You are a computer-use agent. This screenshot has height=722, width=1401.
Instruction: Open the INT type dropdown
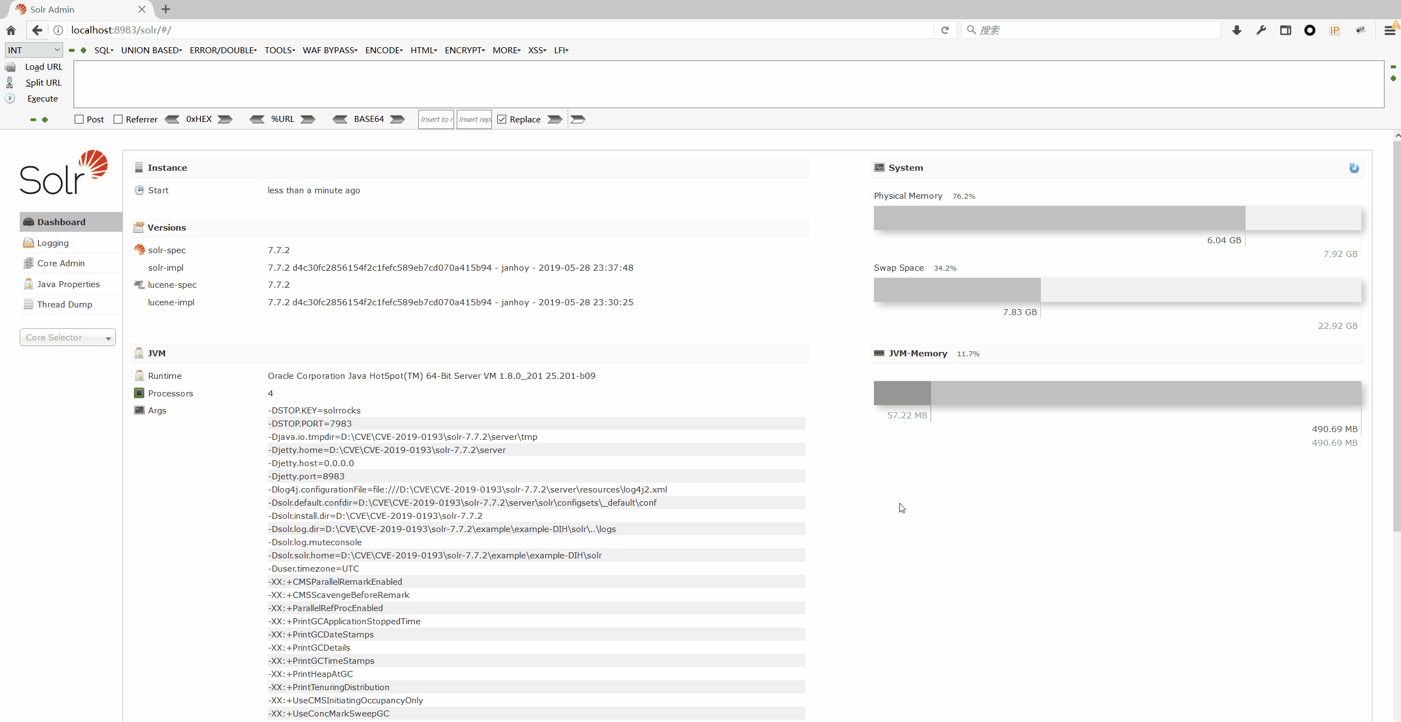[33, 50]
